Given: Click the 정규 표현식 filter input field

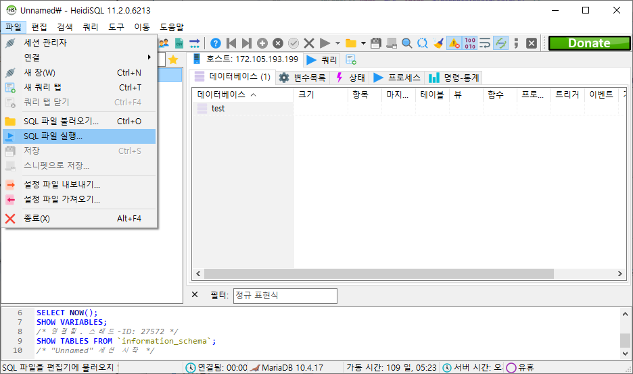Looking at the screenshot, I should tap(285, 296).
